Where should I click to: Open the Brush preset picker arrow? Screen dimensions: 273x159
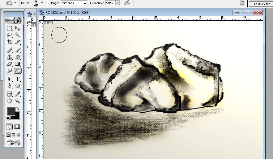tap(42, 3)
